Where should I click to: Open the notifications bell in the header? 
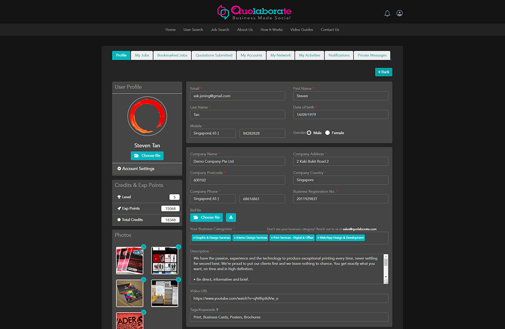(387, 13)
